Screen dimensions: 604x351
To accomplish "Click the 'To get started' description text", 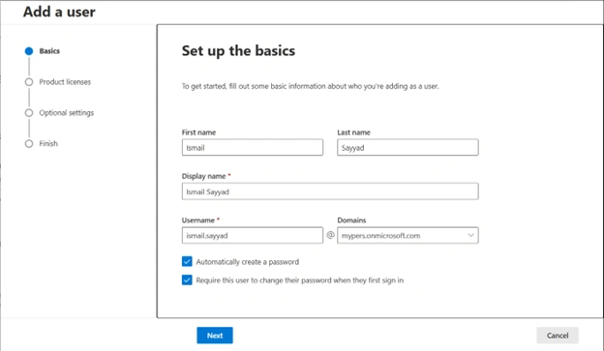I will 310,86.
